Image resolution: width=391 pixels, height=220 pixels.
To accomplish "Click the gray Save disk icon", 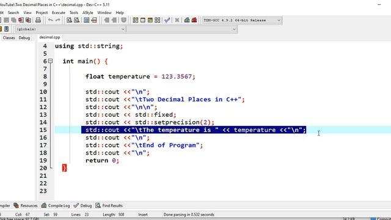I will 6,20.
